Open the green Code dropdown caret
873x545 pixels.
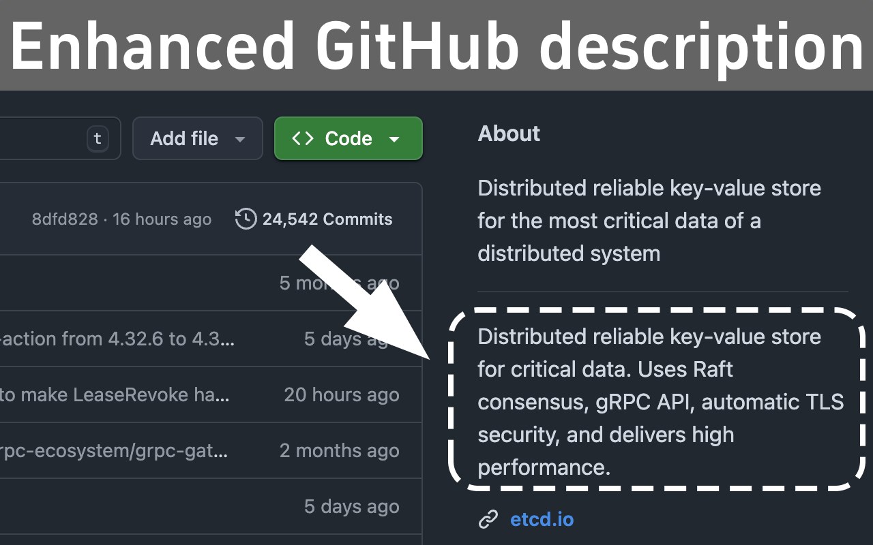tap(394, 139)
